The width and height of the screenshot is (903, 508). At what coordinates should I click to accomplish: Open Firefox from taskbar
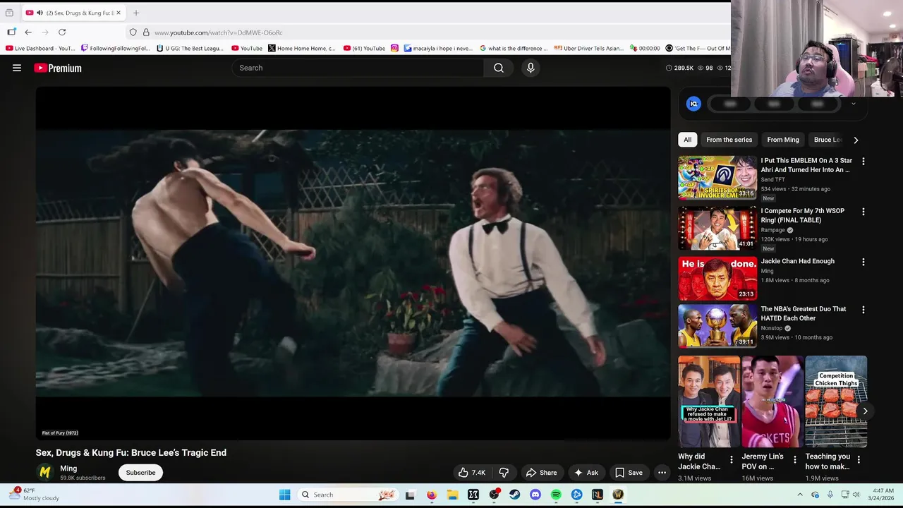click(x=431, y=495)
